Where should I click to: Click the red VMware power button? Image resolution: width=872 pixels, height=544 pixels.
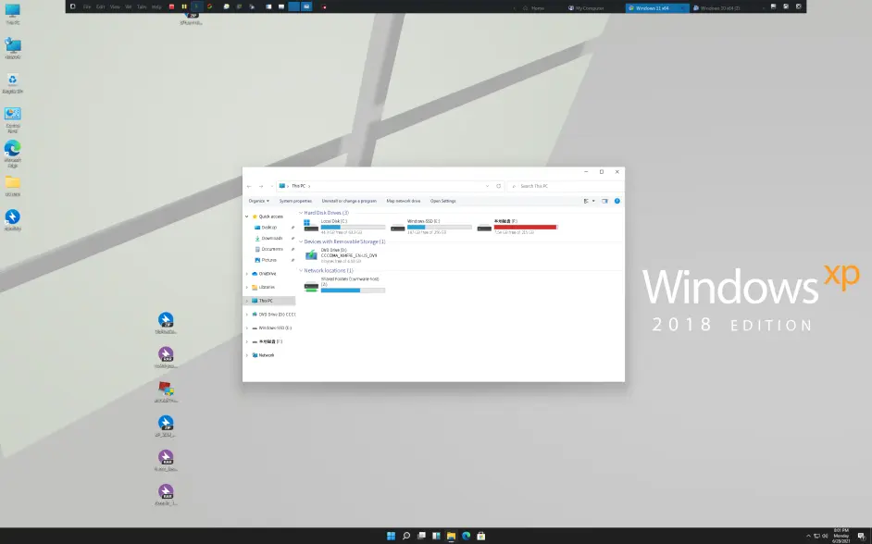171,6
